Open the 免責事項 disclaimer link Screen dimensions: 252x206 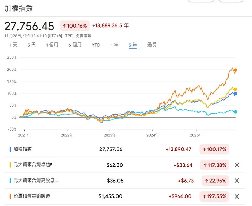[x=83, y=36]
